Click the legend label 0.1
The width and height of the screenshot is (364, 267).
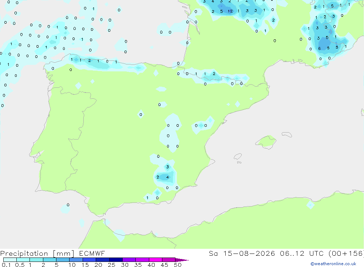coord(6,265)
